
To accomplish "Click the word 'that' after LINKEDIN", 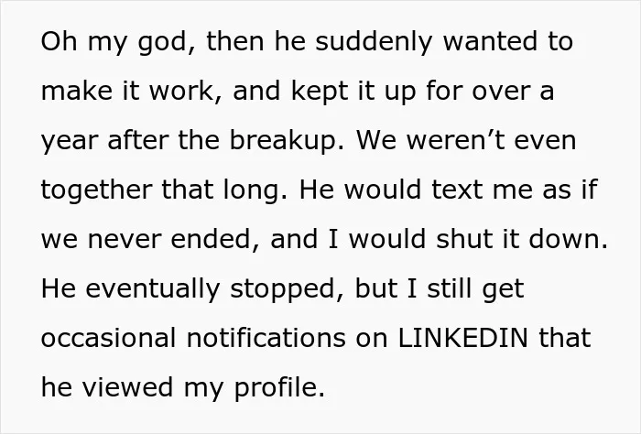I will (x=565, y=338).
